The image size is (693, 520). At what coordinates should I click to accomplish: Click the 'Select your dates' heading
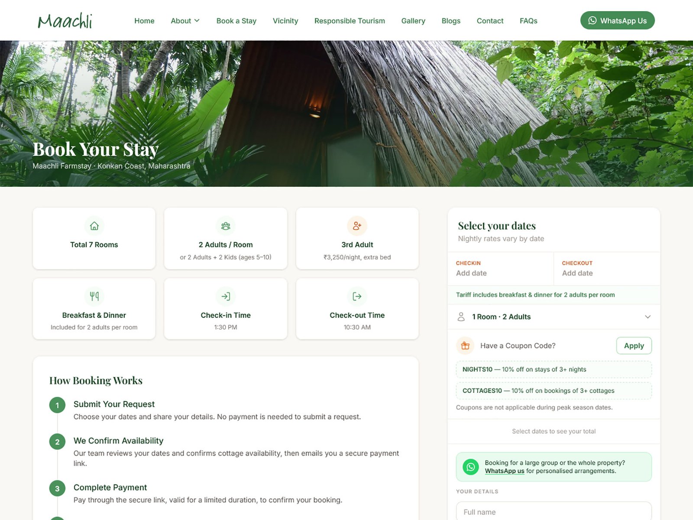coord(497,226)
